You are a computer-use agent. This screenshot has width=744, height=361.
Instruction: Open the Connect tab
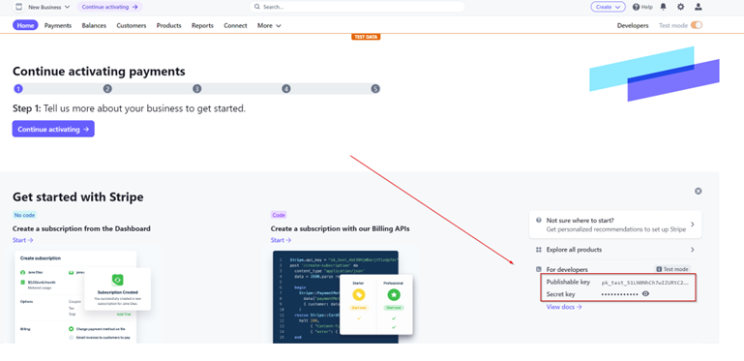tap(235, 25)
